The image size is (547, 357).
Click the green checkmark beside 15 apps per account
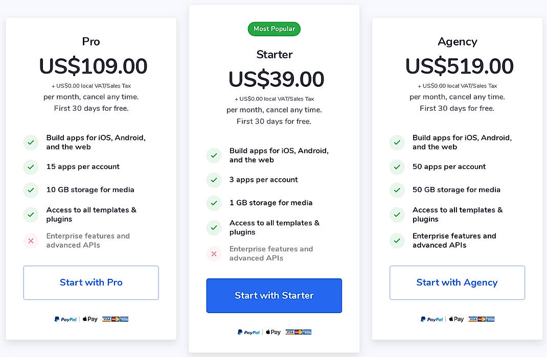click(x=31, y=167)
